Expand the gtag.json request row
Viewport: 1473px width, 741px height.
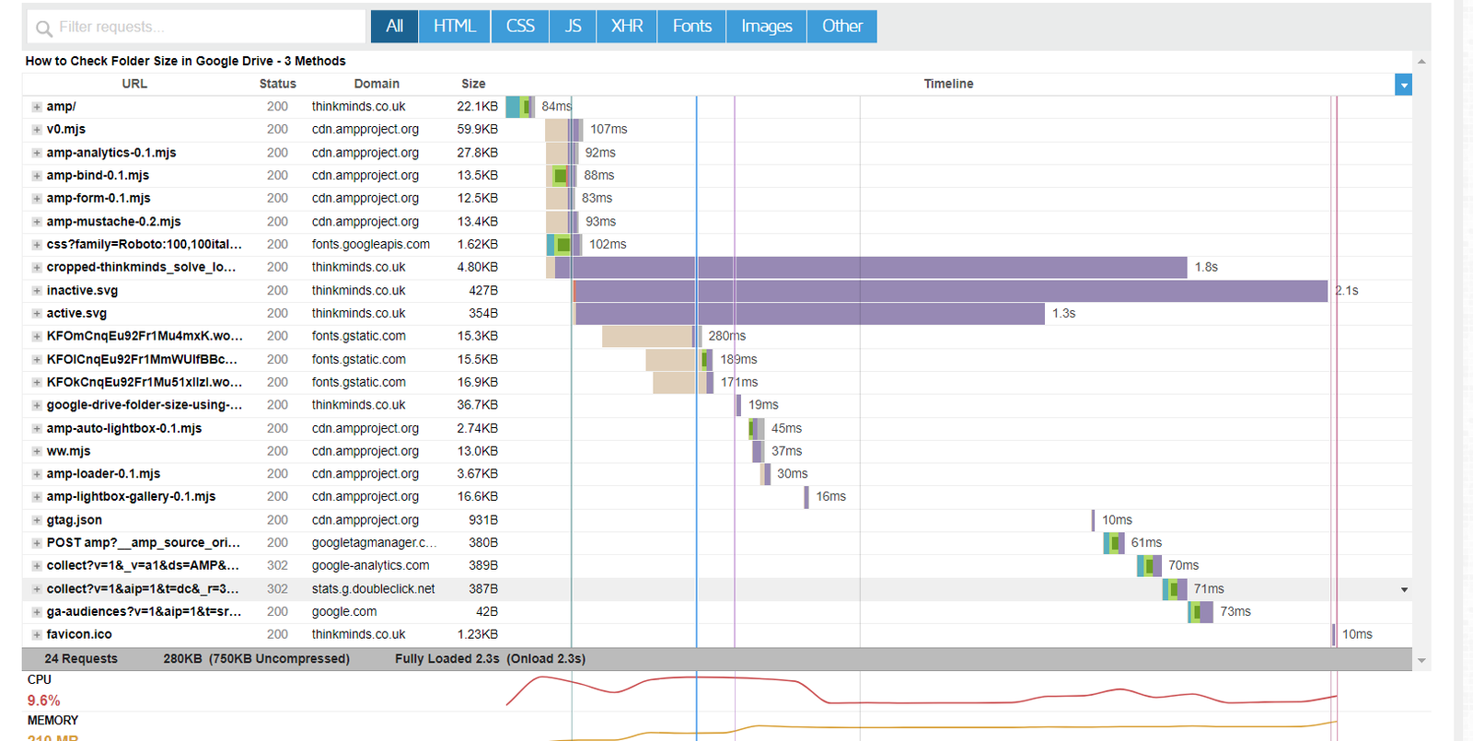coord(37,520)
